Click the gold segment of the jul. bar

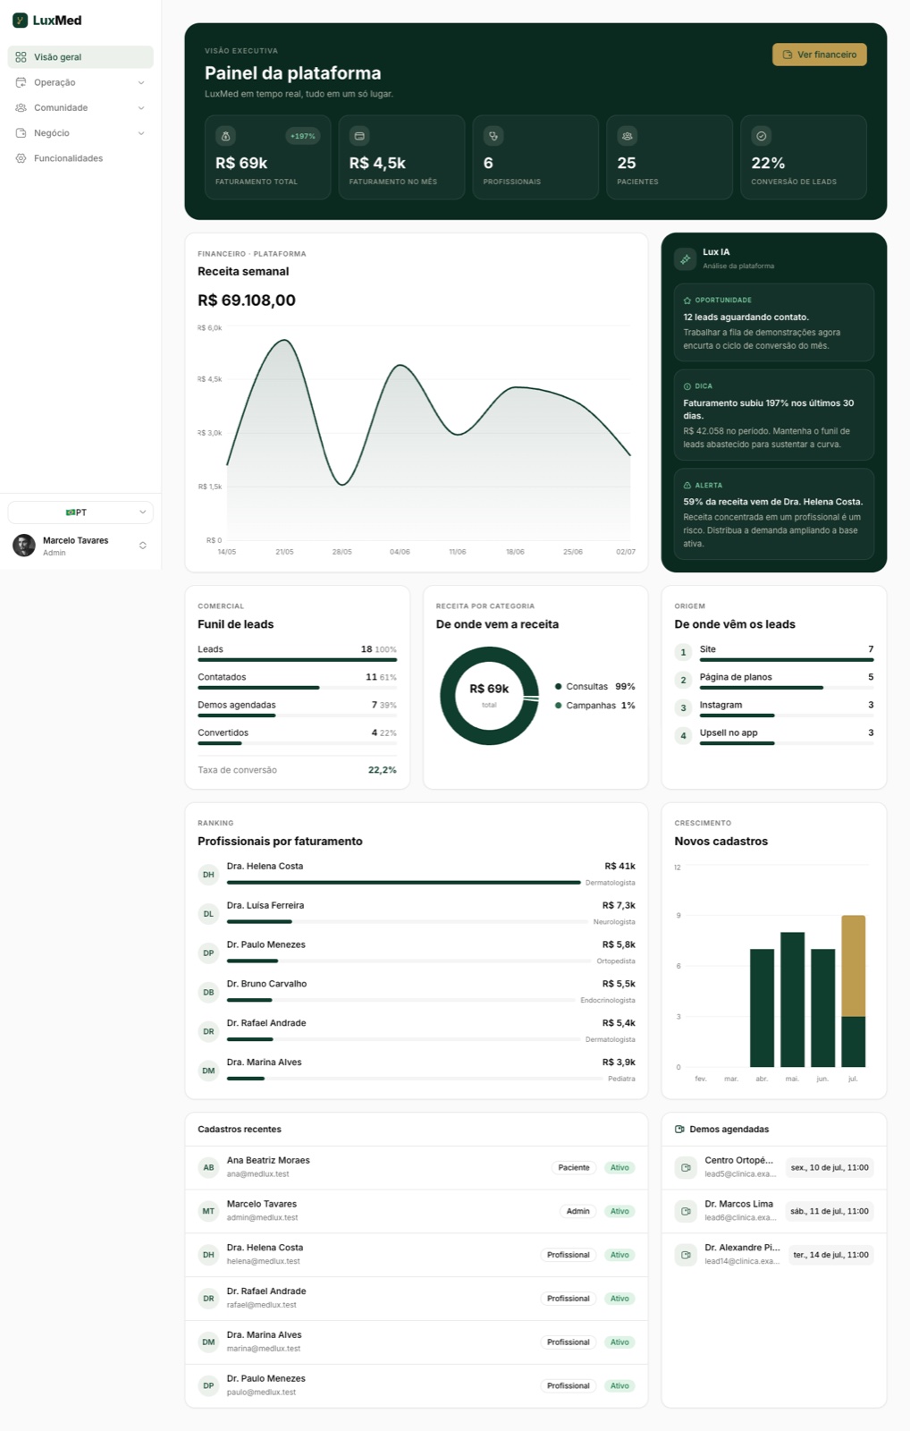[x=854, y=966]
